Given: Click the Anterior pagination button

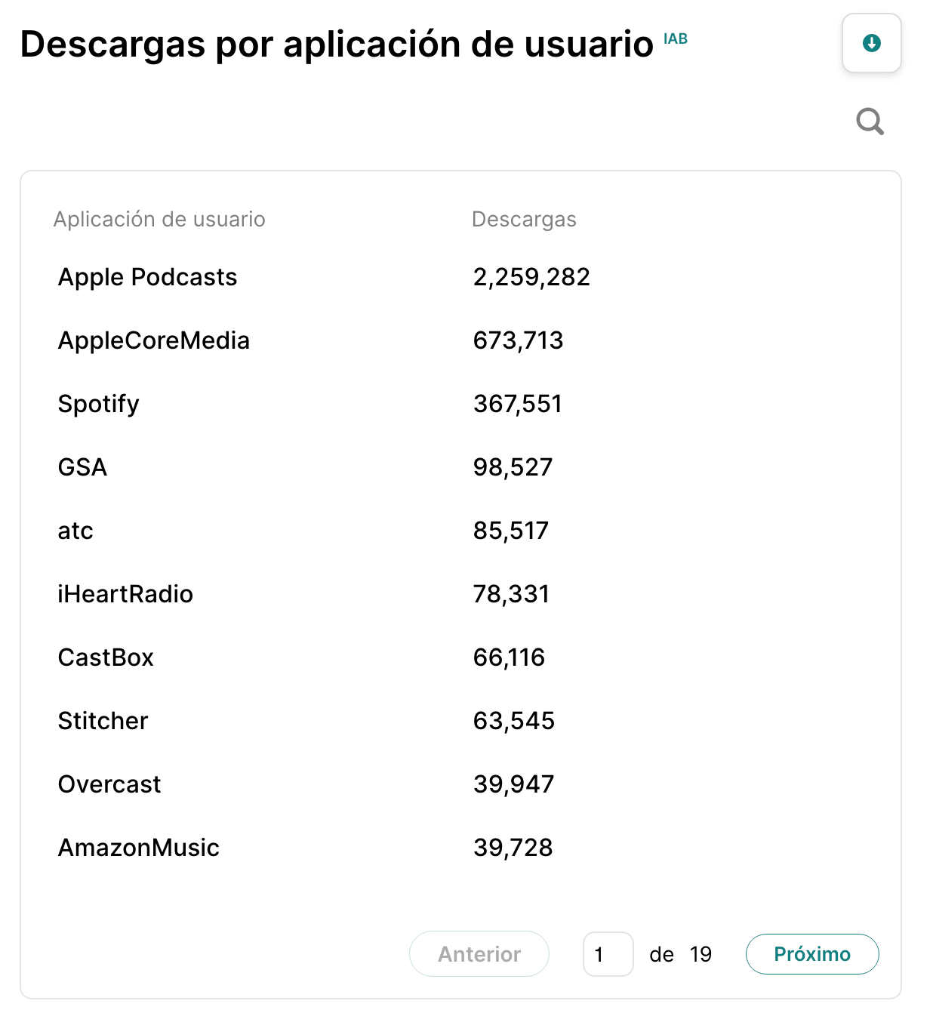Looking at the screenshot, I should pyautogui.click(x=479, y=954).
